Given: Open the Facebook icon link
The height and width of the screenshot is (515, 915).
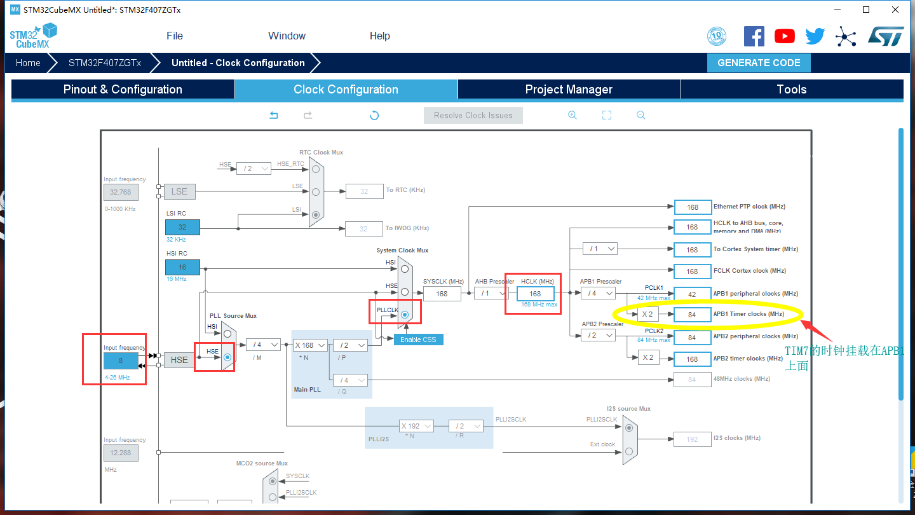Looking at the screenshot, I should [x=754, y=36].
